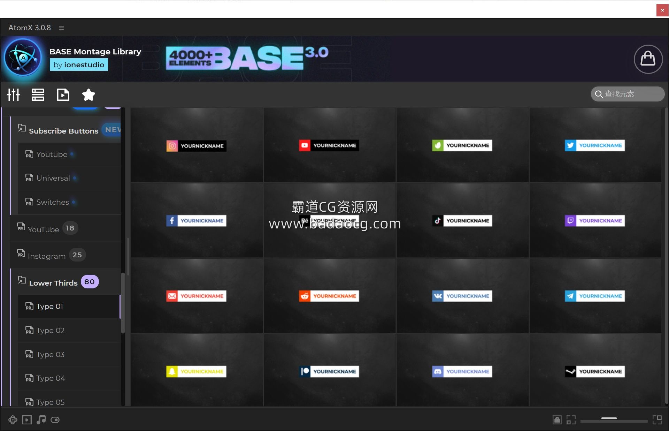Toggle the video preview play-box icon
The image size is (669, 431).
click(x=27, y=420)
